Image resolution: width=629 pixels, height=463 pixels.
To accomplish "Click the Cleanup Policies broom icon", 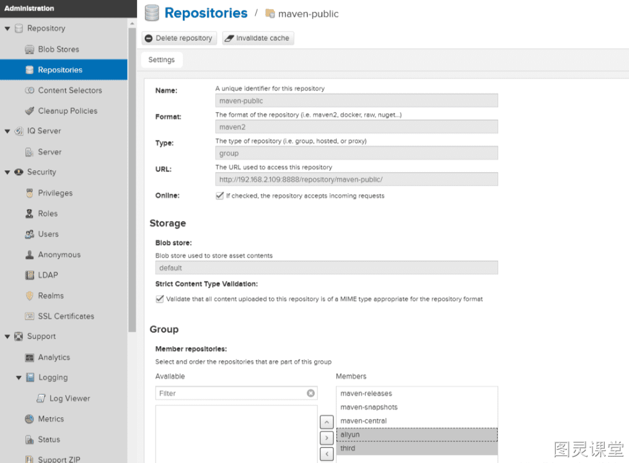I will (x=29, y=111).
